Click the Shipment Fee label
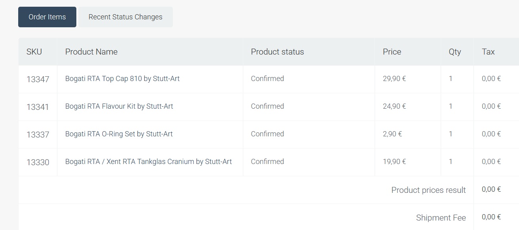 441,218
